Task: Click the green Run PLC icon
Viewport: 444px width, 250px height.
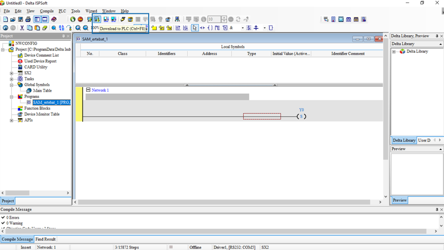Action: (73, 19)
